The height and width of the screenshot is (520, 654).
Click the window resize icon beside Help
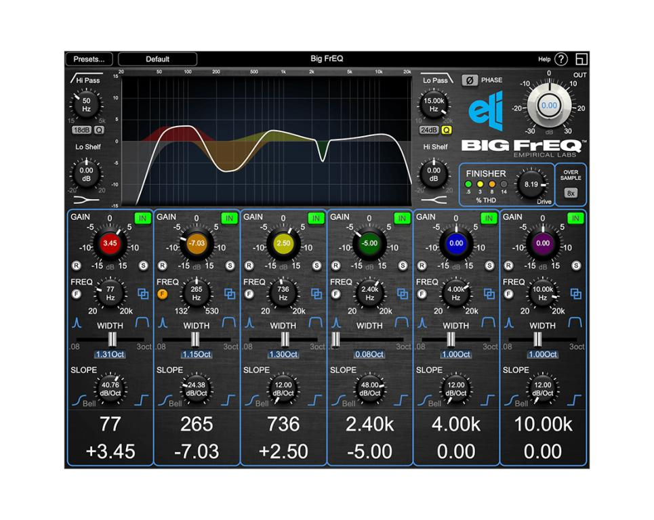point(581,59)
